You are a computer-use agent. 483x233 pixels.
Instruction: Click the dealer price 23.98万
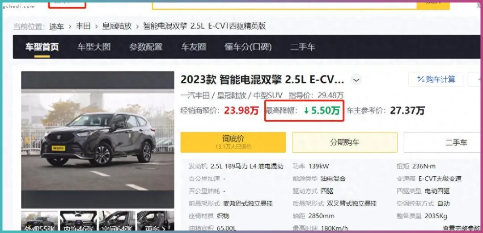pos(241,110)
